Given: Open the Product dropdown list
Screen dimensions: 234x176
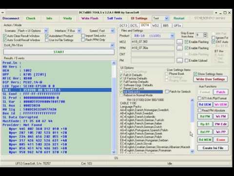Looking at the screenshot, I should pyautogui.click(x=172, y=36).
